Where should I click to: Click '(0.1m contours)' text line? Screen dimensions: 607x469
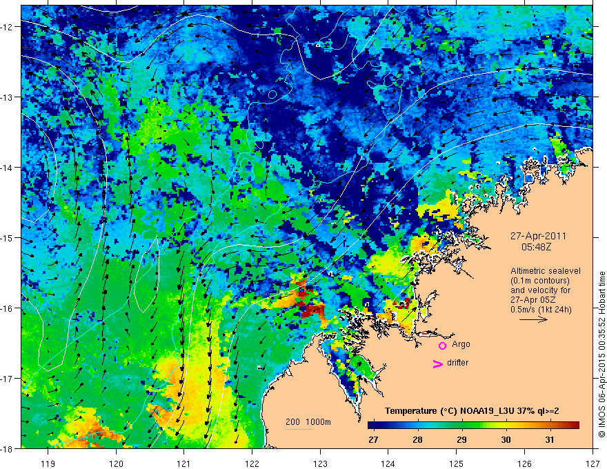(540, 281)
